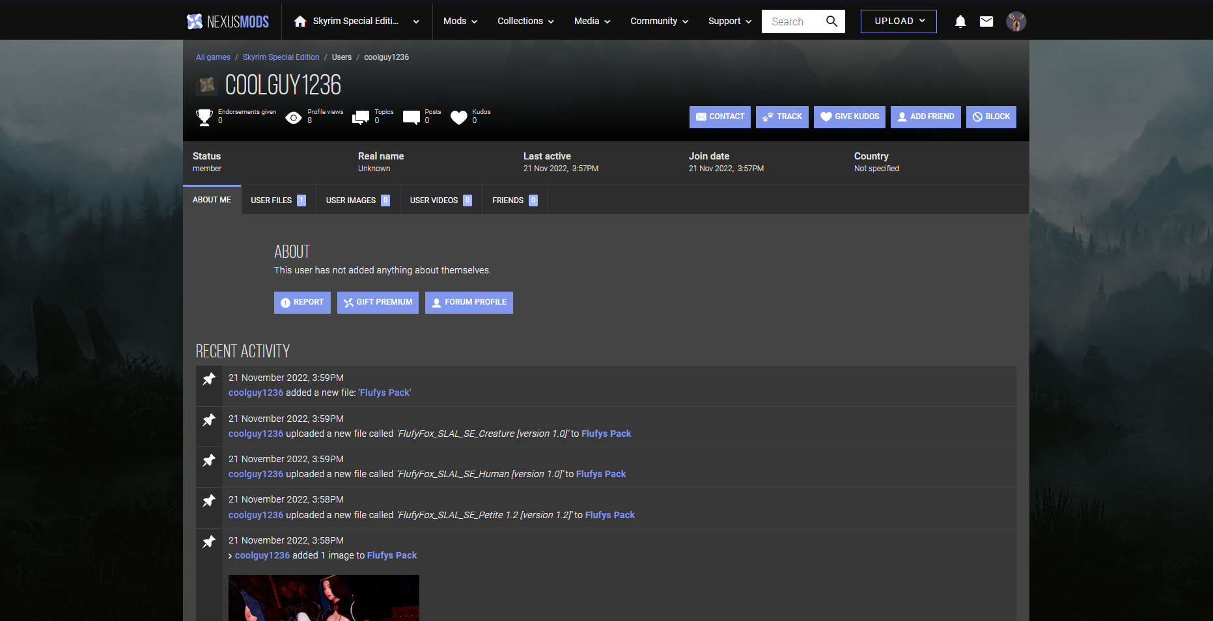1213x621 pixels.
Task: Open the messages envelope icon
Action: click(x=986, y=21)
